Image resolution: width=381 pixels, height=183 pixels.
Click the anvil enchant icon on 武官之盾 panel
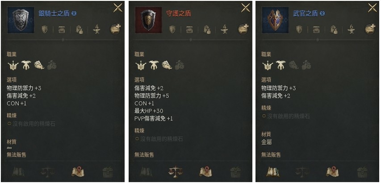351,29
